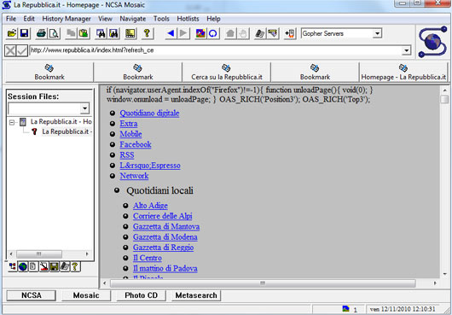Viewport: 452px width, 315px height.
Task: Click the URL address input field
Action: (x=216, y=50)
